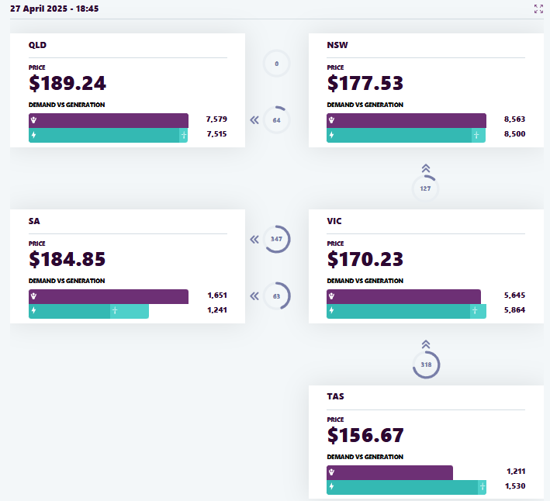The image size is (550, 501).
Task: Expand the plus on TAS generation bar
Action: pyautogui.click(x=483, y=486)
